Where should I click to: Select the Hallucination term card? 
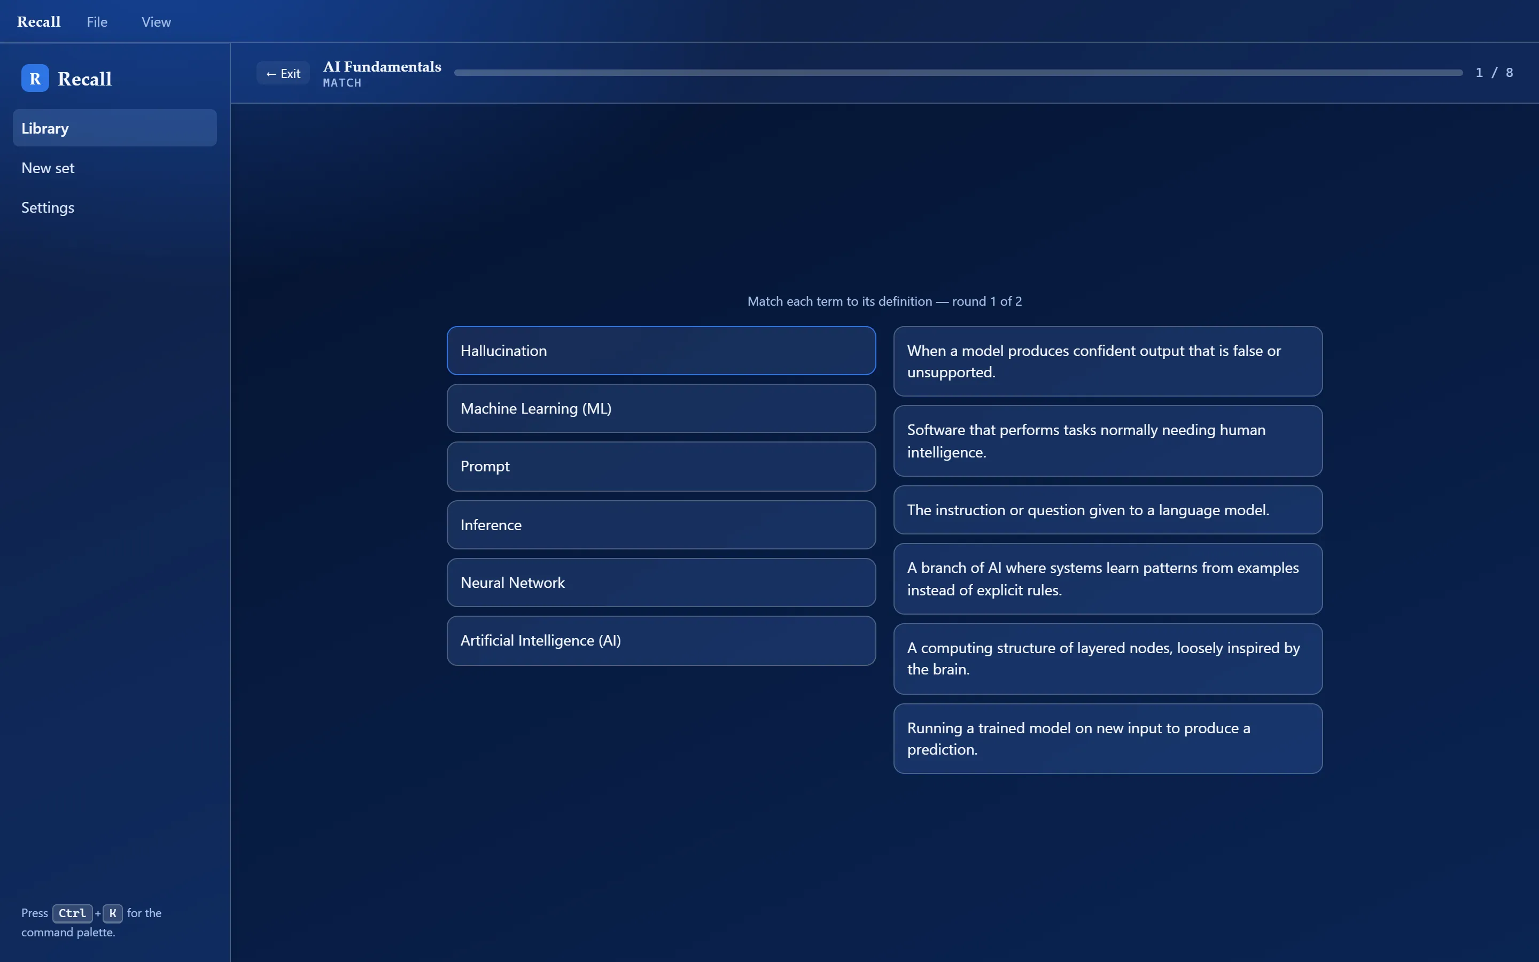tap(660, 351)
